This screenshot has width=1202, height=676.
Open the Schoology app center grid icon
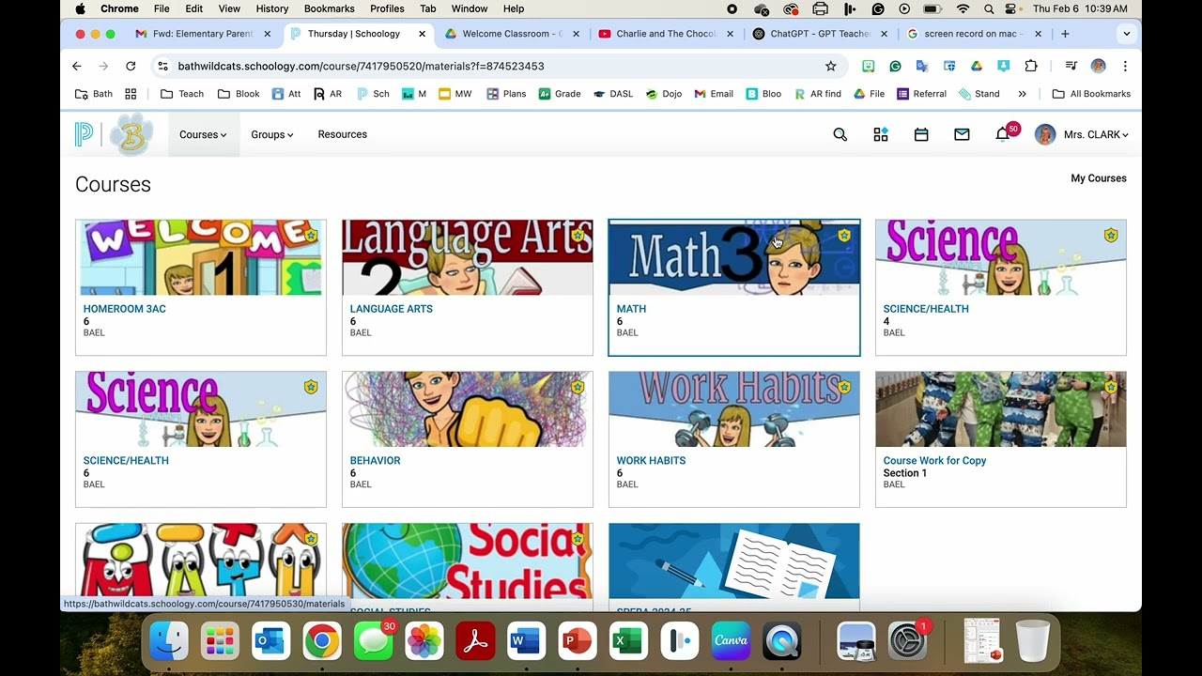click(881, 135)
